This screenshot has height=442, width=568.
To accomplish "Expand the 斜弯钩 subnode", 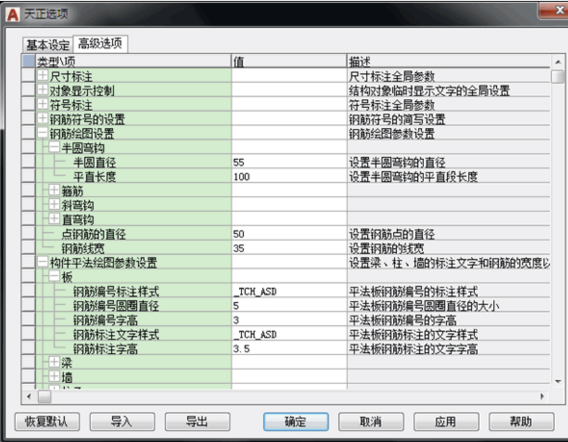I will [x=54, y=205].
